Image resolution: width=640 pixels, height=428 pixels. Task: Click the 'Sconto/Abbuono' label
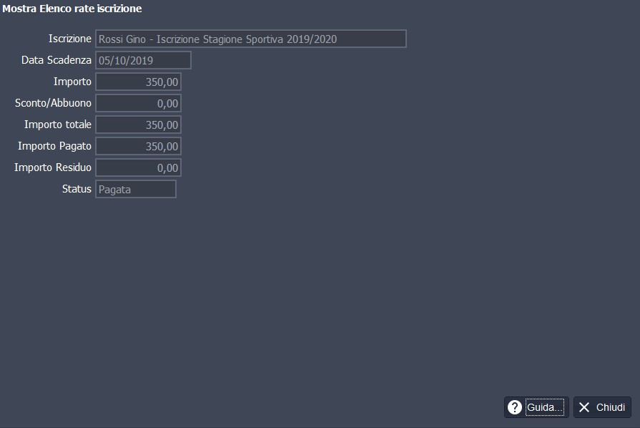53,103
